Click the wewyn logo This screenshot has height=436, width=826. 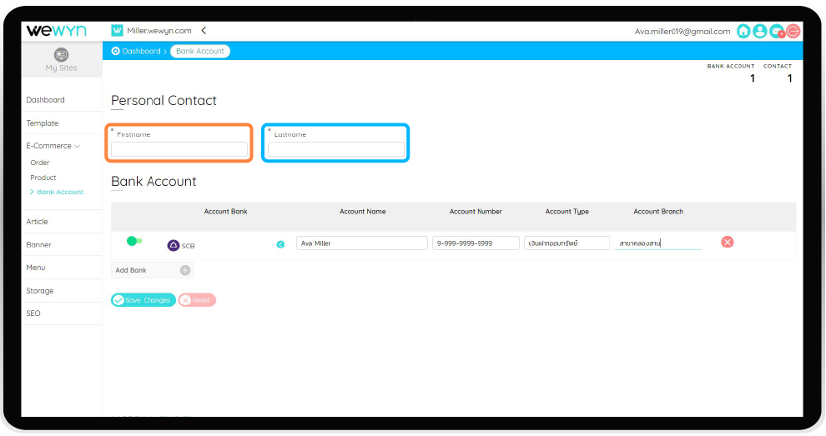click(56, 31)
